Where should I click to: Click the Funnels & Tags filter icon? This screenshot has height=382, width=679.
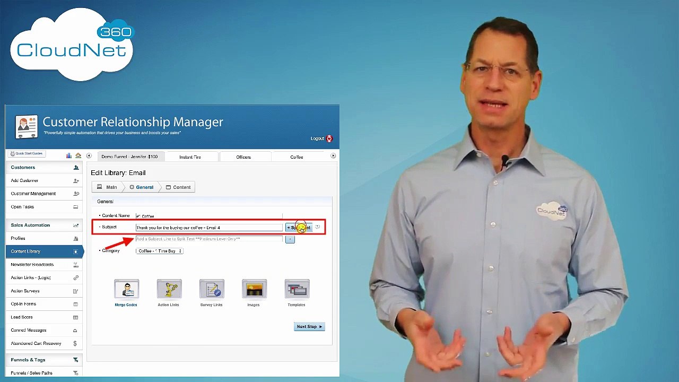(x=76, y=360)
